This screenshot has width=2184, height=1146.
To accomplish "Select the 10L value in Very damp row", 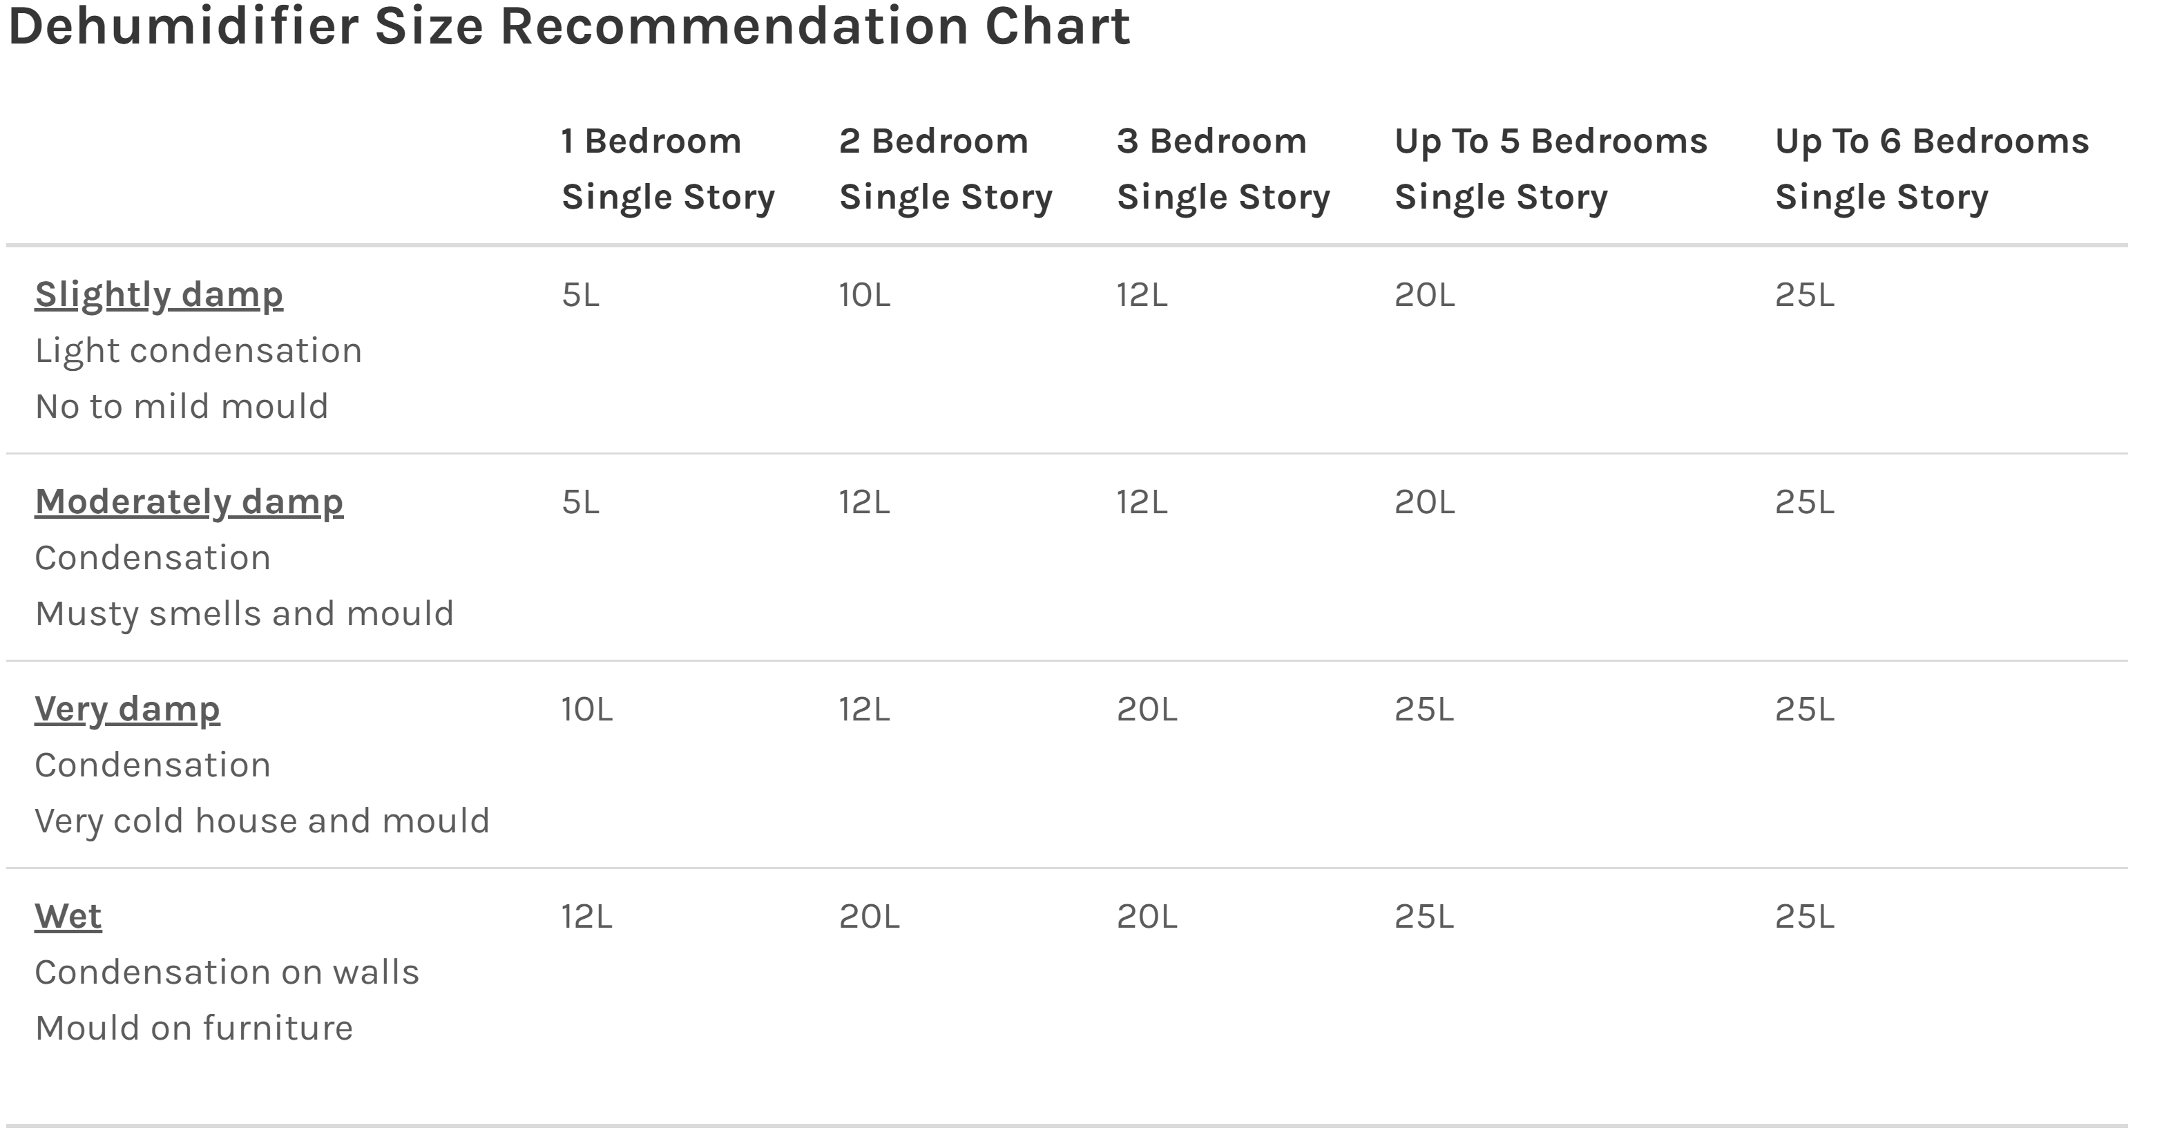I will pos(586,709).
